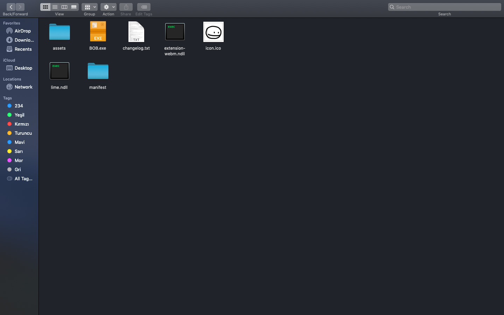The width and height of the screenshot is (504, 315).
Task: Select the Network location
Action: pos(23,87)
